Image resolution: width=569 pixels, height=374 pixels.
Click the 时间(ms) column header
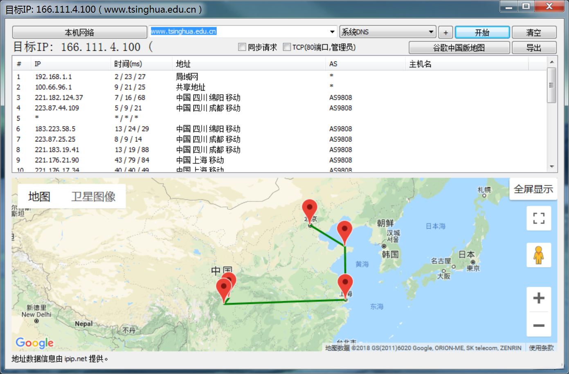tap(141, 64)
